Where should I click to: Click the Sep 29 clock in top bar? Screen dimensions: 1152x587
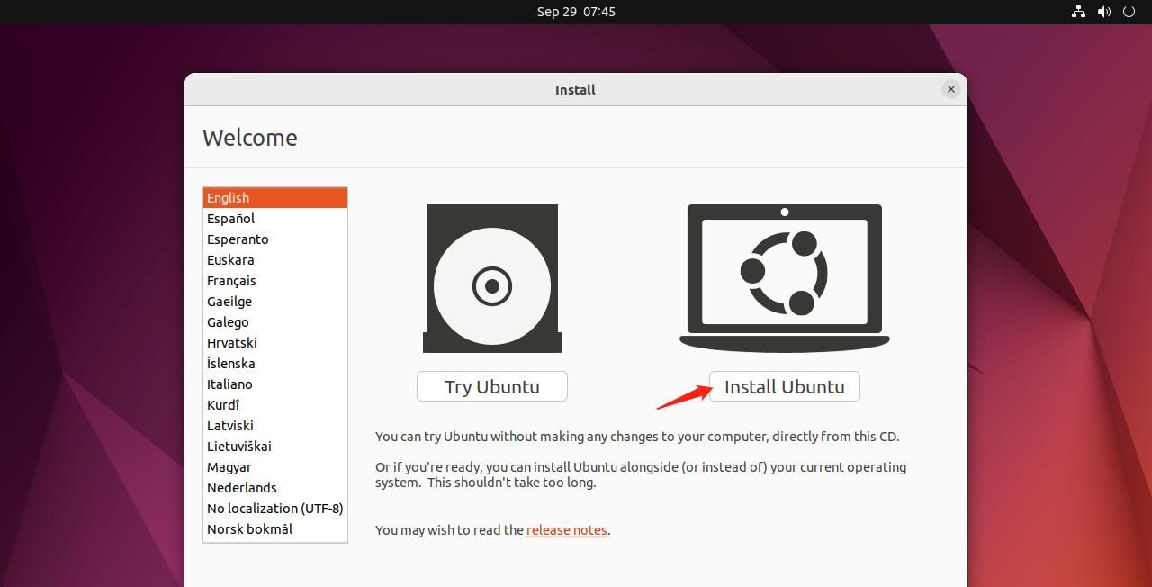tap(575, 12)
